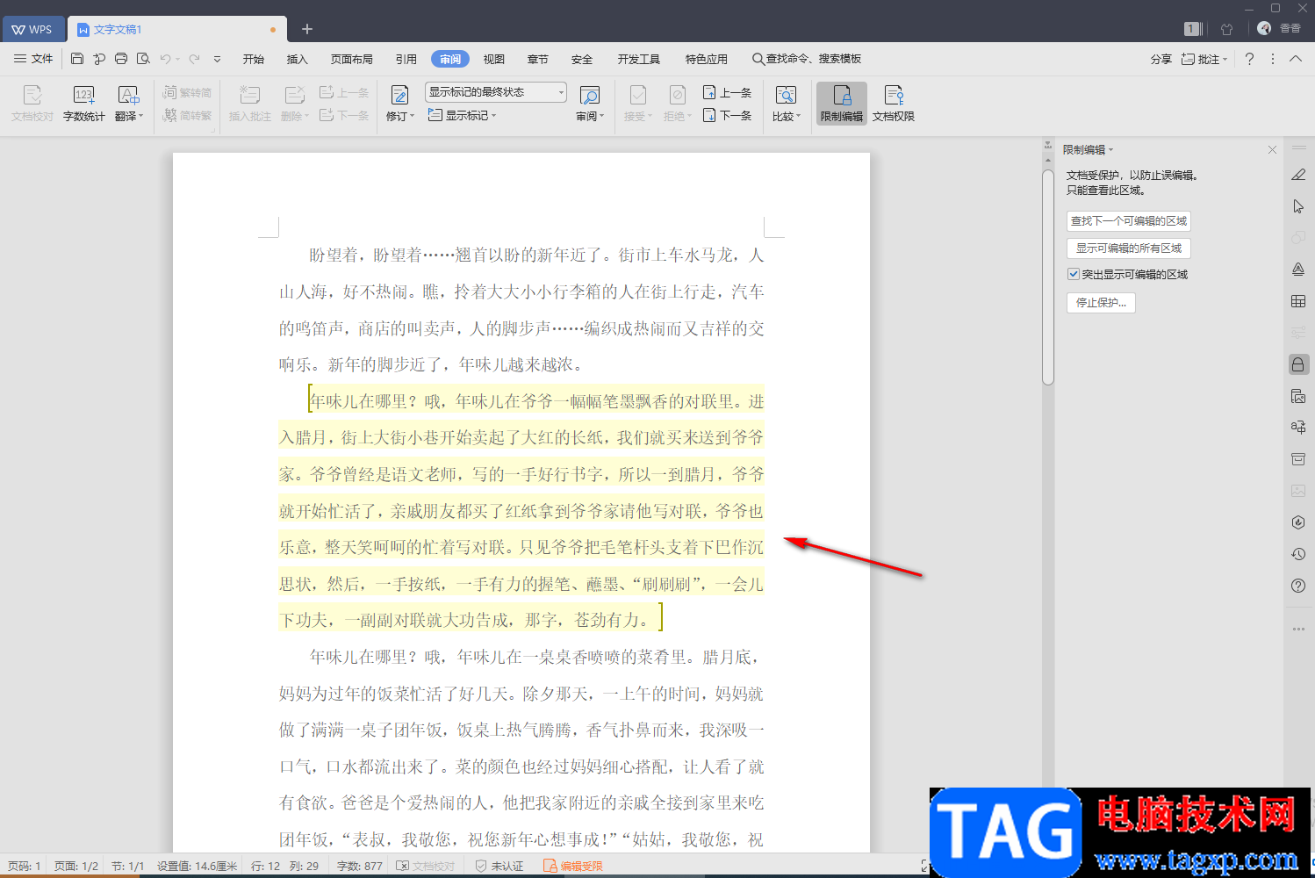The height and width of the screenshot is (878, 1315).
Task: Click 页面: 1/2 in status bar
Action: coord(76,866)
